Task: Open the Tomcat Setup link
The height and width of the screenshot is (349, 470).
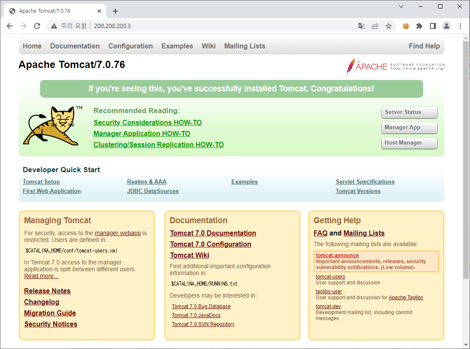Action: click(x=41, y=182)
